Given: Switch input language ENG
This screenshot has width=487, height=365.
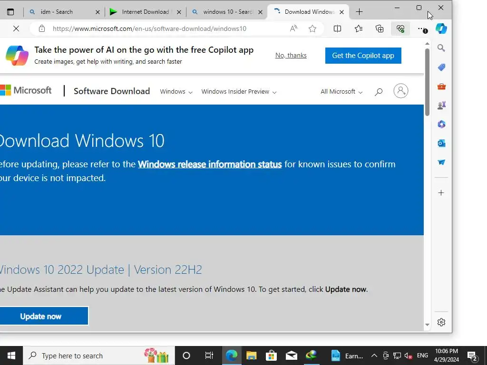Looking at the screenshot, I should coord(422,355).
